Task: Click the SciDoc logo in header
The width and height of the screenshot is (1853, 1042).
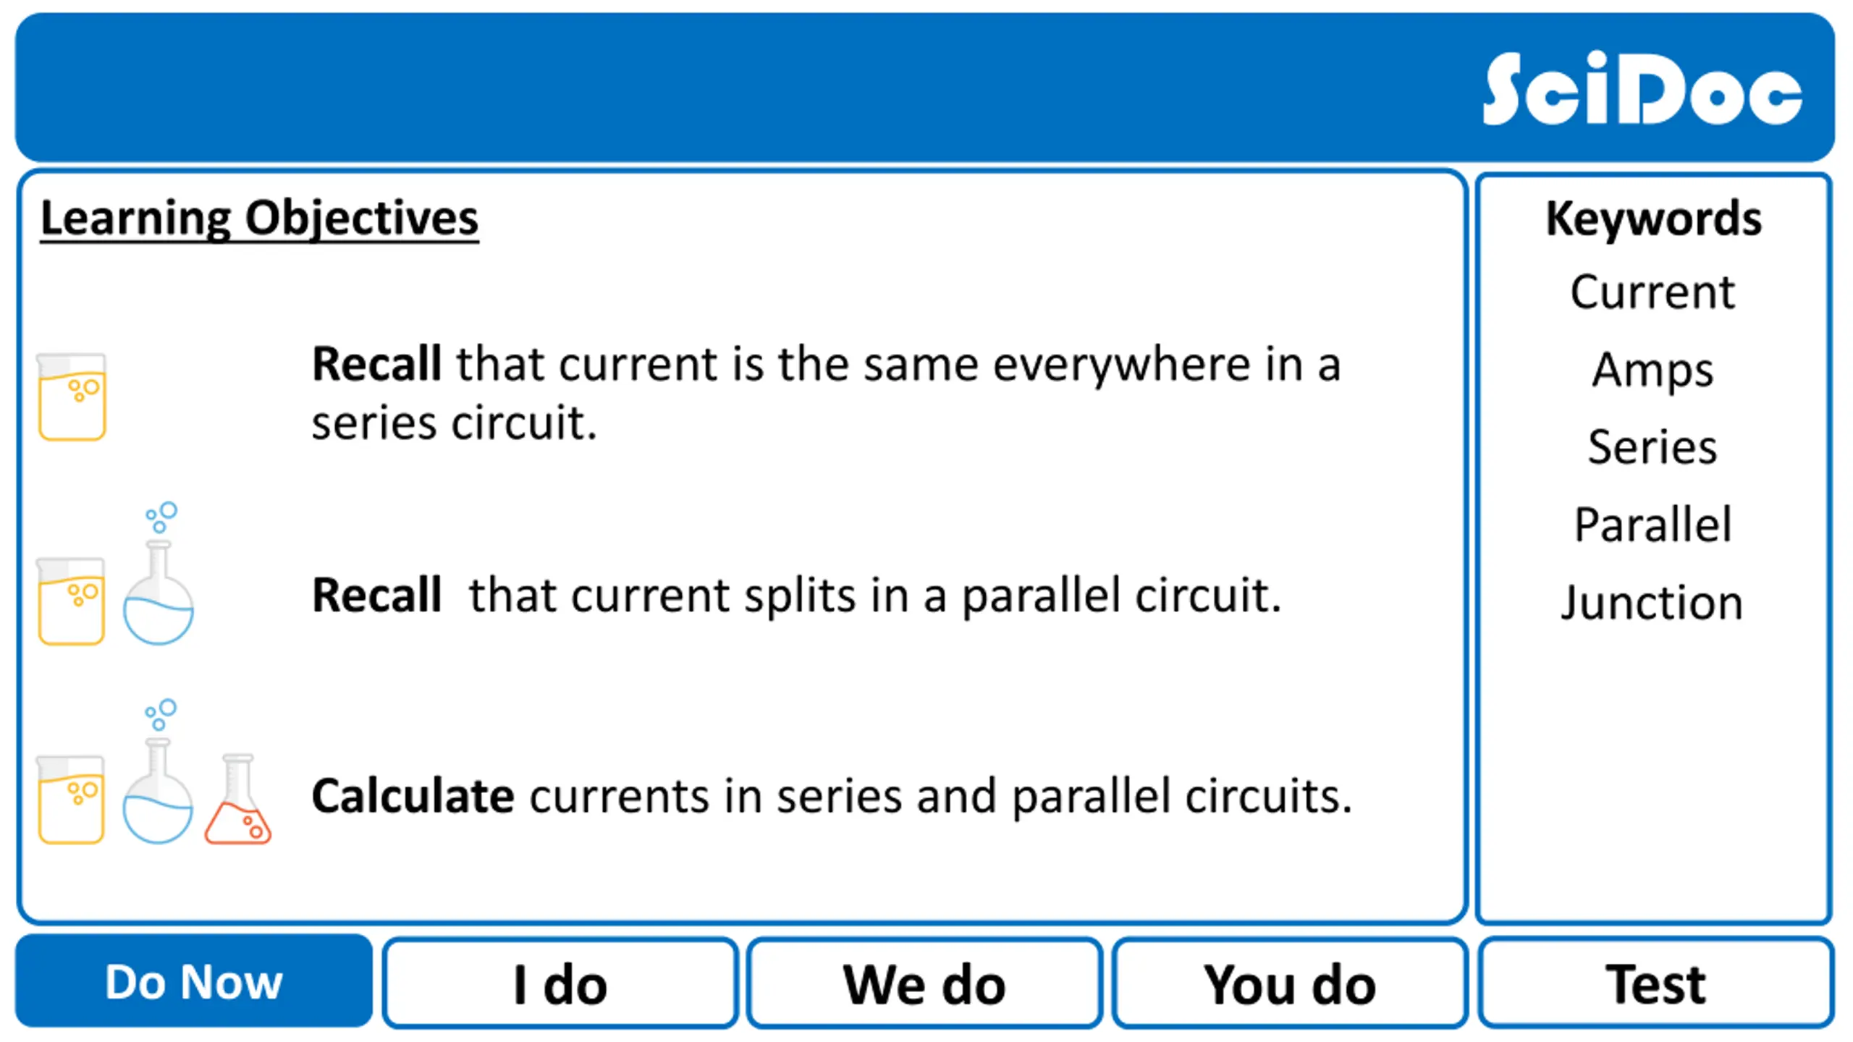Action: click(1642, 90)
